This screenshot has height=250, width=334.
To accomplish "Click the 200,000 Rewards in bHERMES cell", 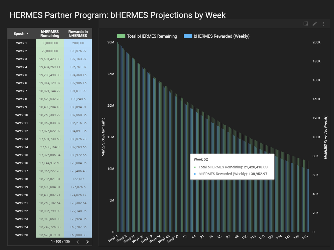I will (78, 43).
